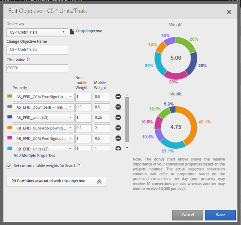
Task: Open the Click Value help question mark
Action: [x=28, y=60]
